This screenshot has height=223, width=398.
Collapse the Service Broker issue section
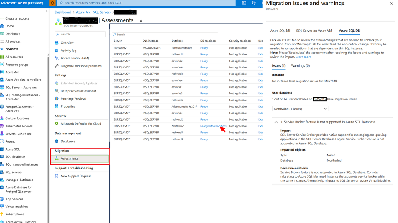coord(276,122)
